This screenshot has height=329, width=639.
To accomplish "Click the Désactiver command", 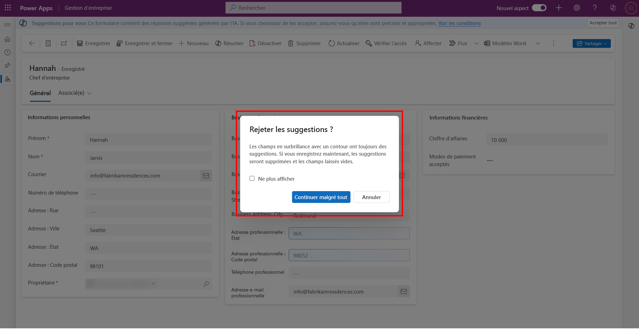I will point(265,43).
